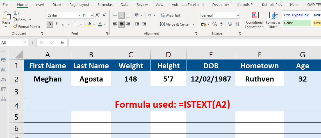Open the Kutools Plus tab
This screenshot has width=321, height=138.
pyautogui.click(x=272, y=4)
